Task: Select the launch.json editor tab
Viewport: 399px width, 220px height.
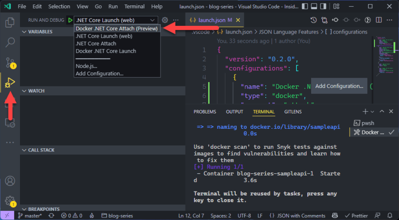Action: 215,20
